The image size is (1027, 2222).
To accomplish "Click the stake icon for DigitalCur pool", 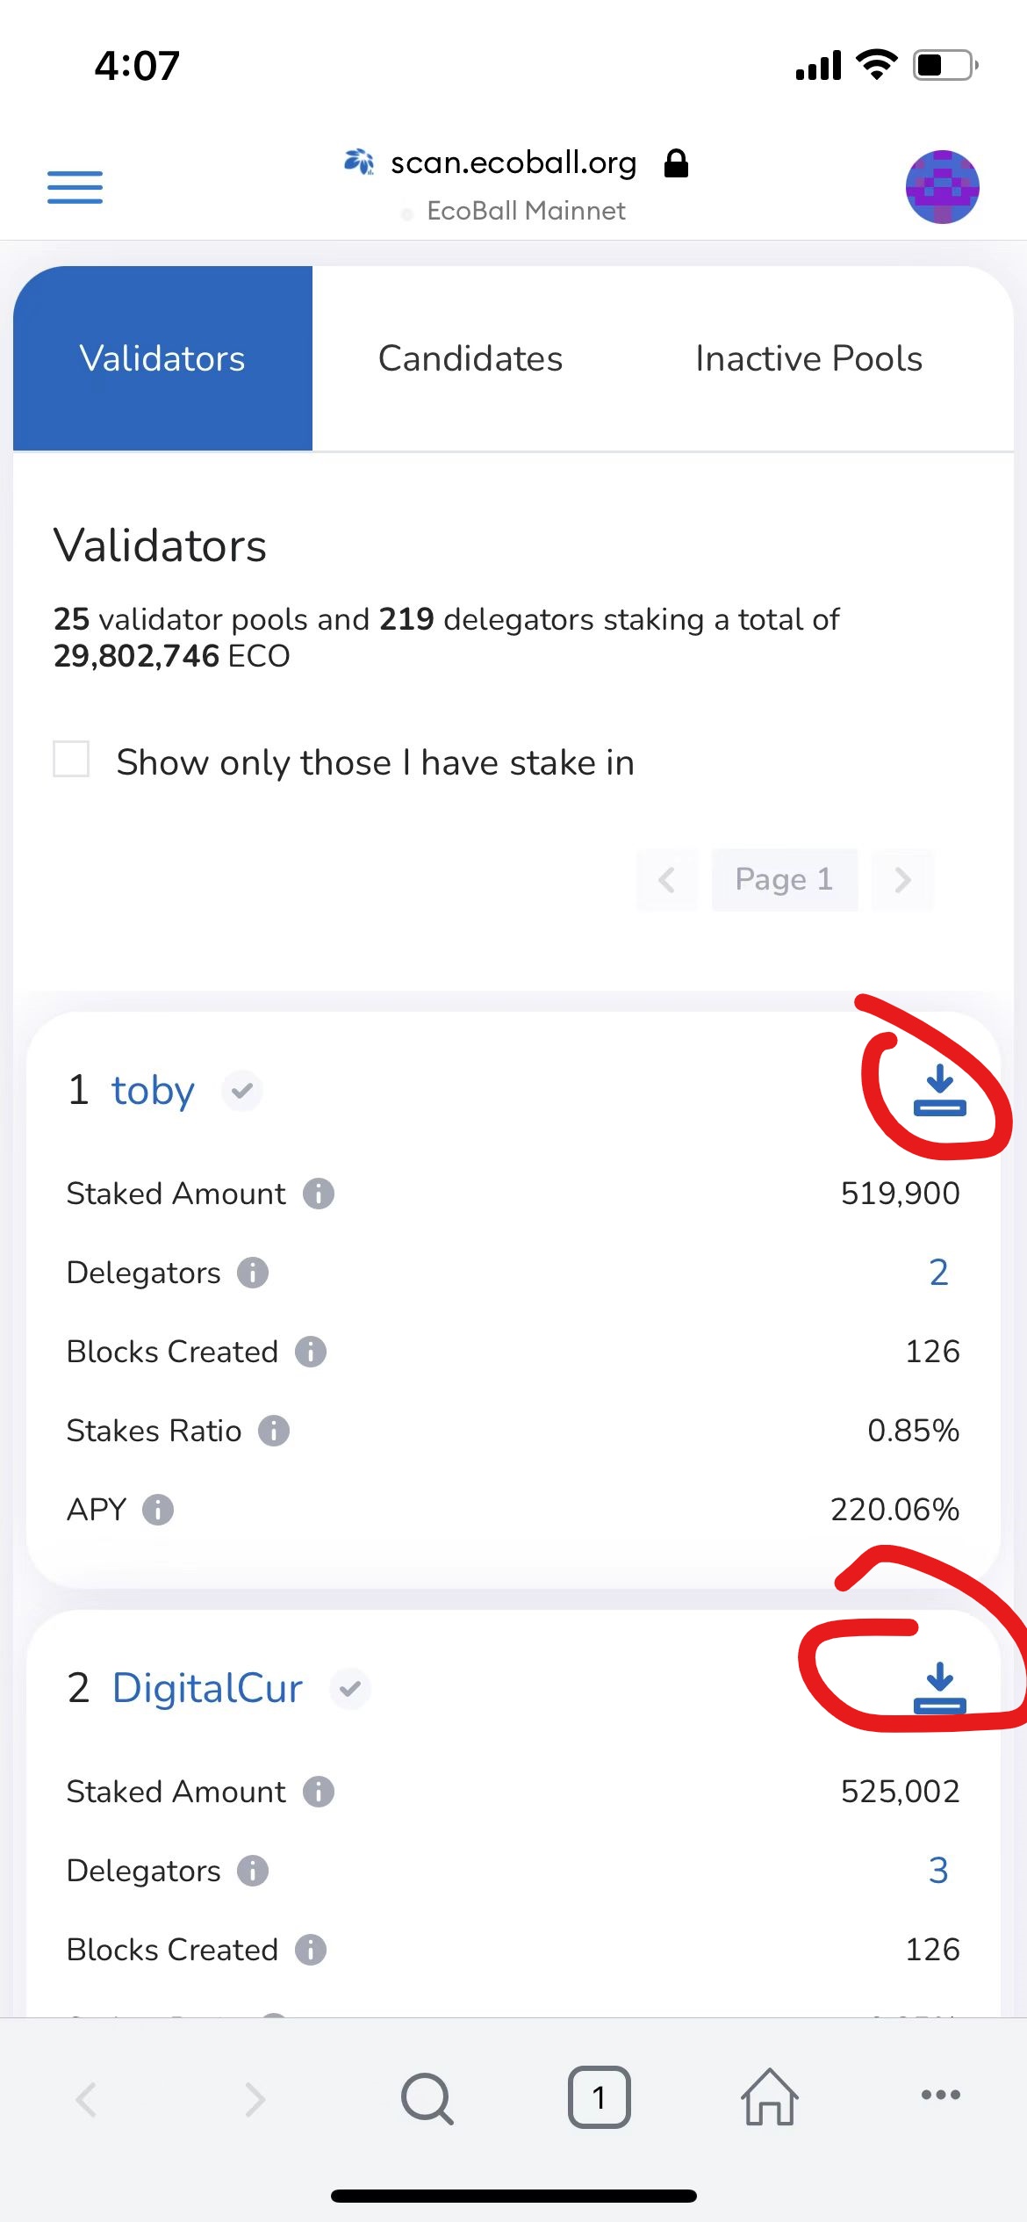I will tap(939, 1687).
